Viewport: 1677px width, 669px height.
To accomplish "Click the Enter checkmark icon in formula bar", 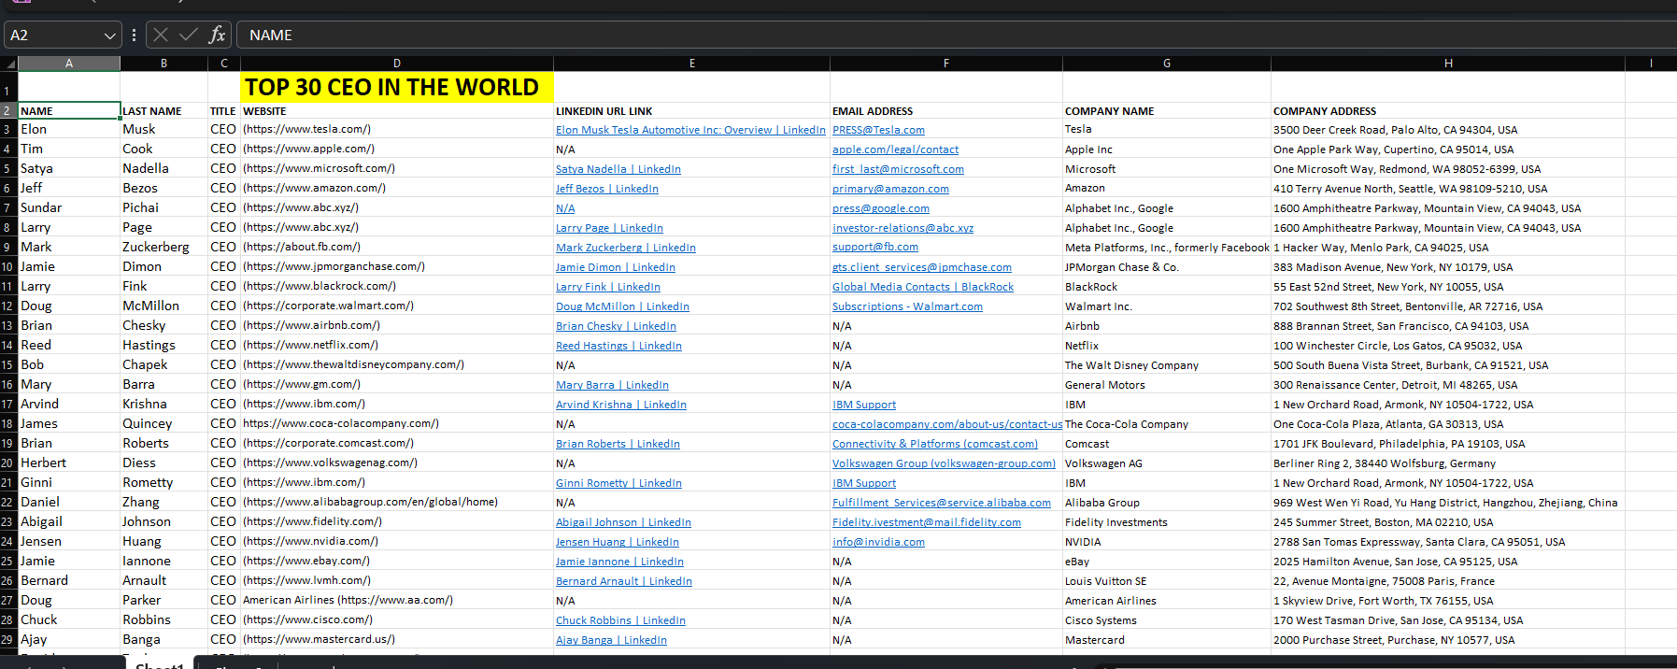I will [x=189, y=35].
